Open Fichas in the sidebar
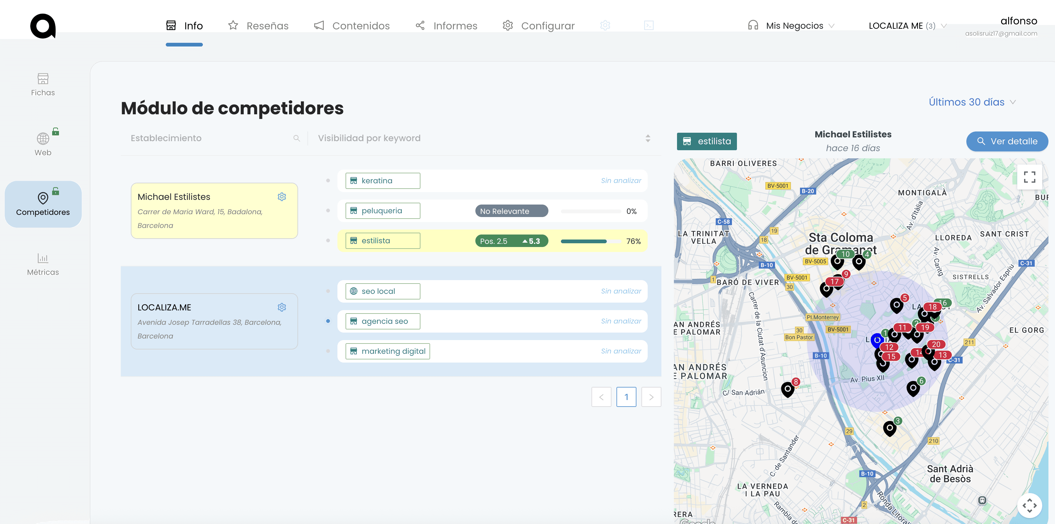 43,84
